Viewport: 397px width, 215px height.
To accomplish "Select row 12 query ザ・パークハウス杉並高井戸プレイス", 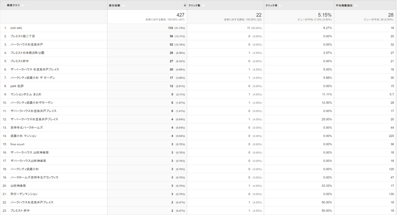I will click(34, 119).
